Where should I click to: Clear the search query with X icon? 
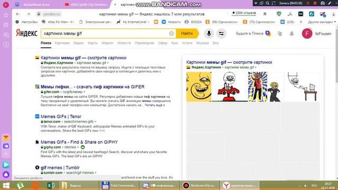[x=171, y=34]
